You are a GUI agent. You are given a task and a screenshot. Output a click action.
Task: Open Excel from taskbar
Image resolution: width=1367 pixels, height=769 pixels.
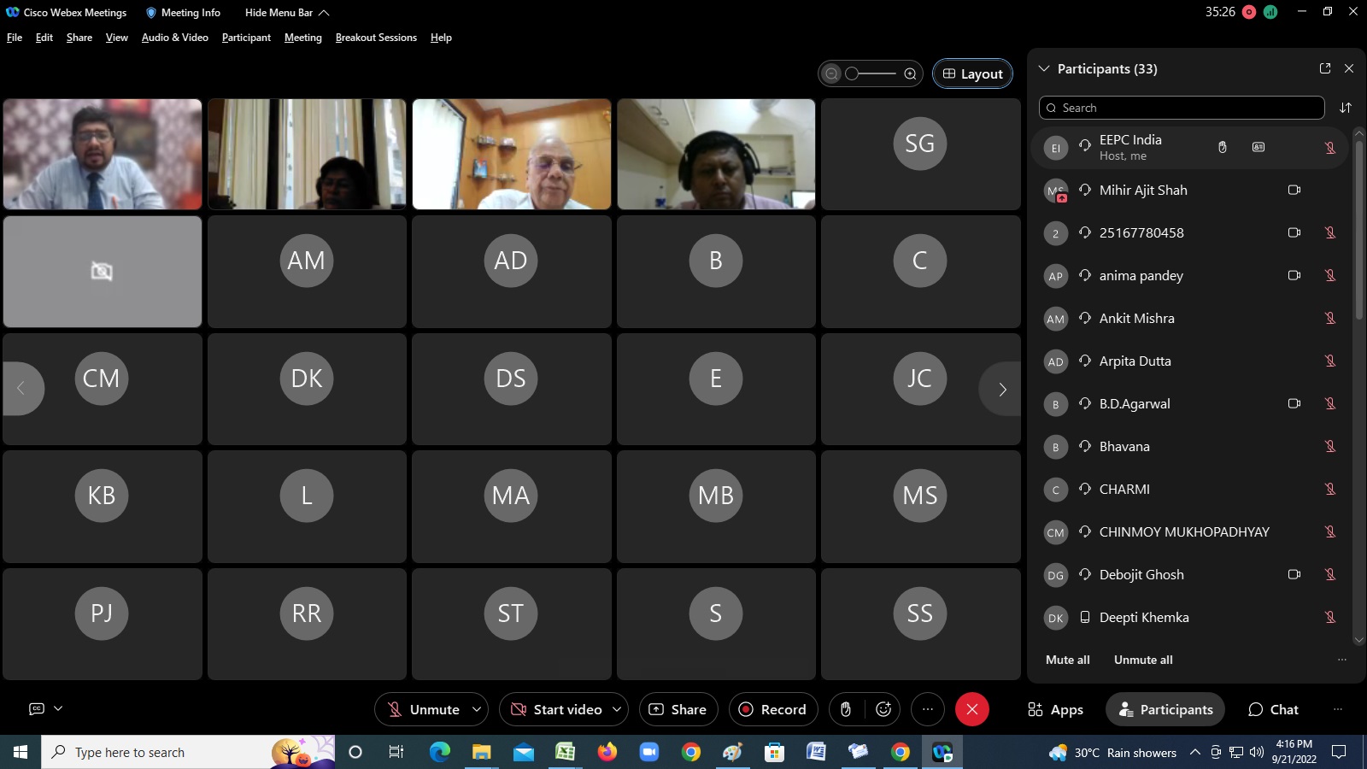pos(566,752)
